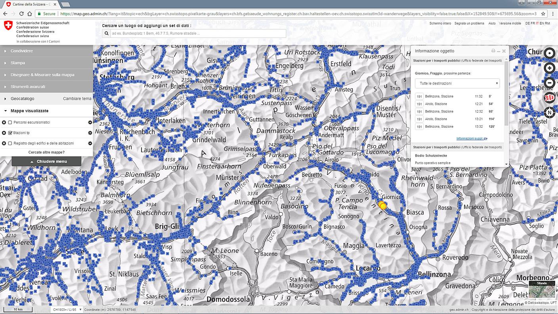Reset map orientation with the north compass
Screen dimensions: 558x314
pos(549,112)
